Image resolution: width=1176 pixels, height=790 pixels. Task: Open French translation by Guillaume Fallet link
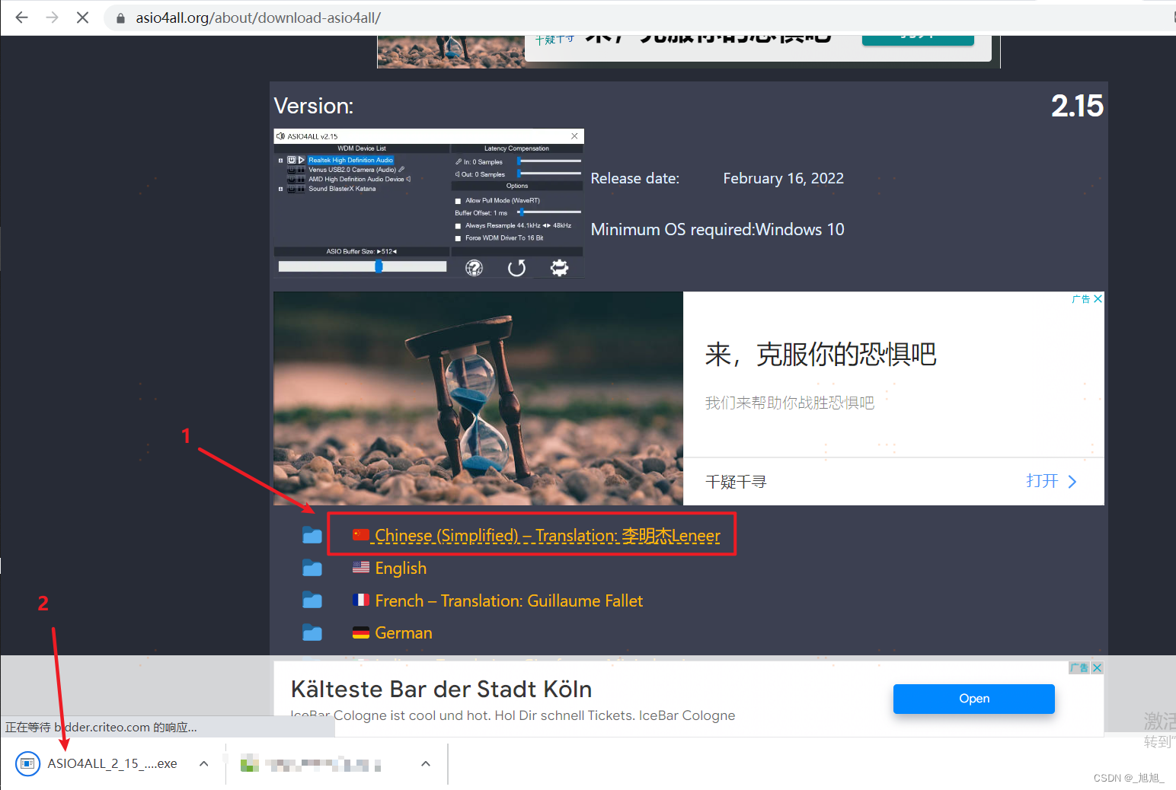tap(509, 600)
